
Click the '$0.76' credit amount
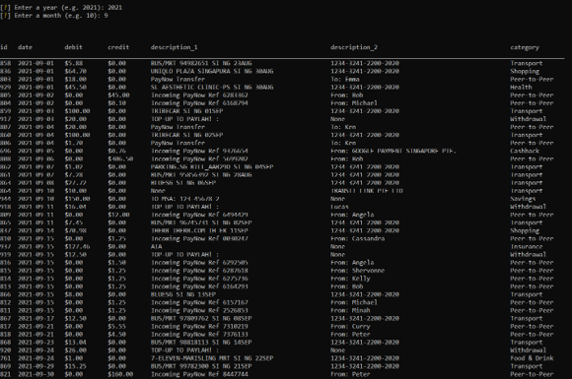116,151
